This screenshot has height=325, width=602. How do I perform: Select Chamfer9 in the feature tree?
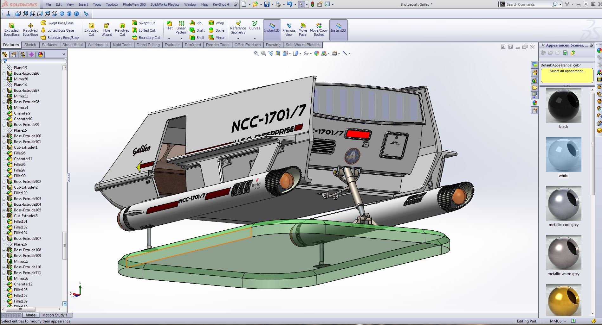coord(22,113)
